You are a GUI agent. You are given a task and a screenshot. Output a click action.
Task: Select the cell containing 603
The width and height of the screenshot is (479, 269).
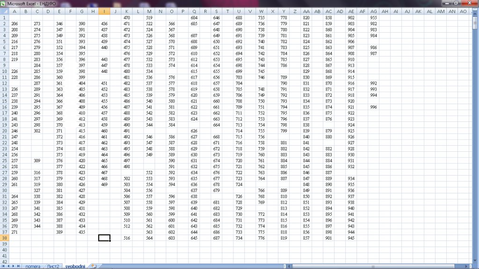tap(172, 238)
